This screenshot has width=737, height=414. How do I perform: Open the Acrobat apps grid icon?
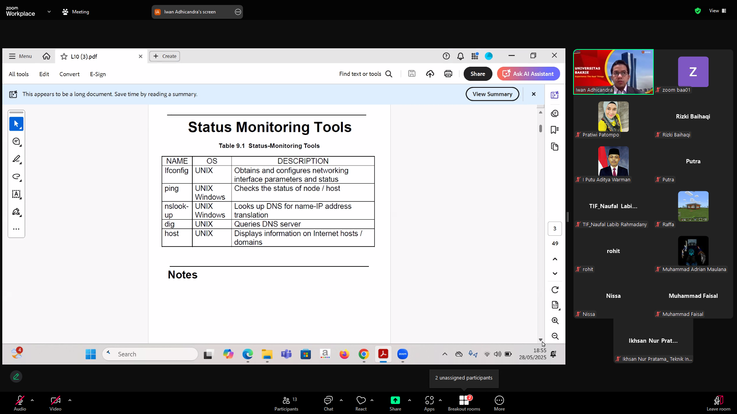[x=475, y=56]
